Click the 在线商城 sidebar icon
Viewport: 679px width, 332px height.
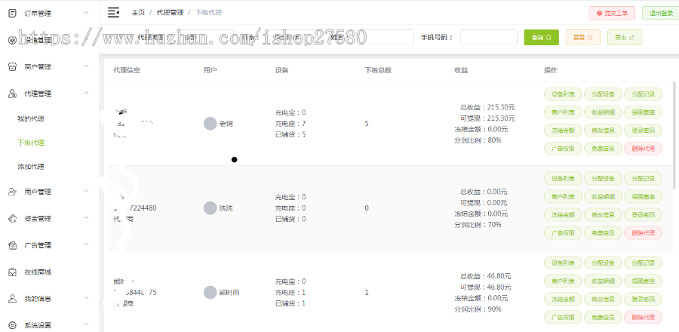point(12,272)
